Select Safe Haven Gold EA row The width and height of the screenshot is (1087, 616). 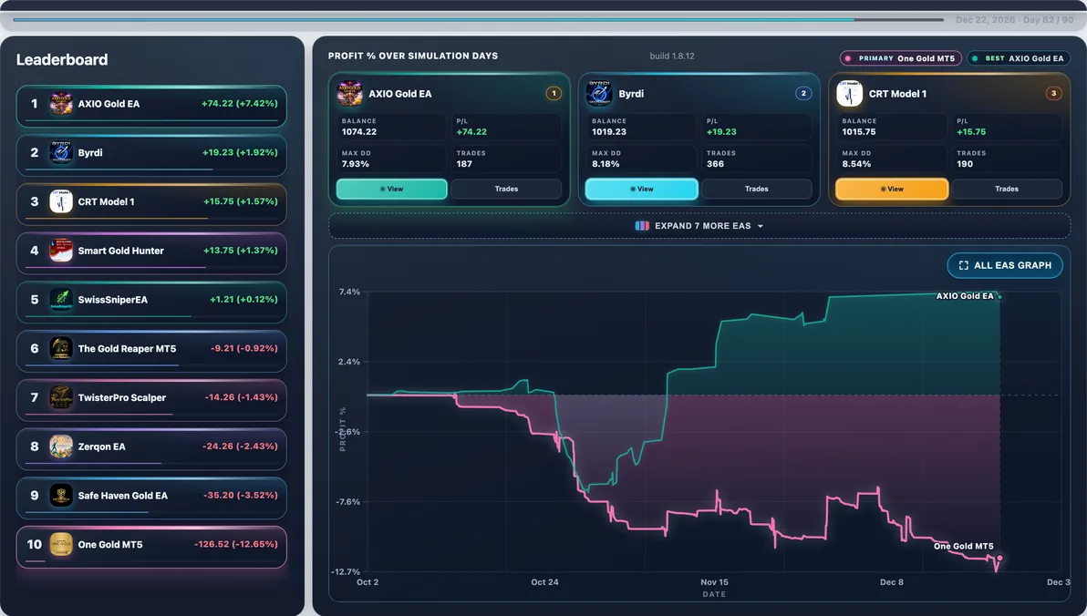[x=151, y=498]
